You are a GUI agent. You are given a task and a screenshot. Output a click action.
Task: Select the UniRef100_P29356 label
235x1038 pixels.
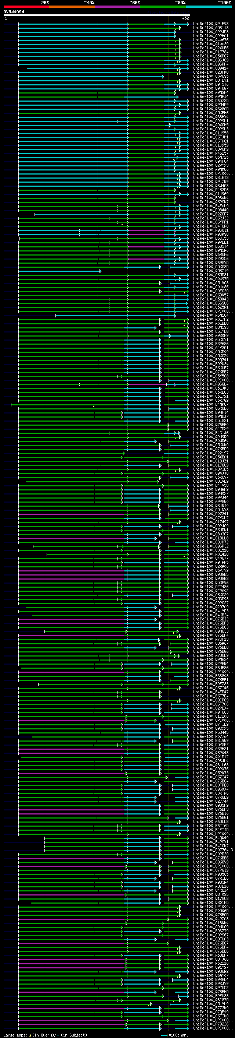[211, 259]
